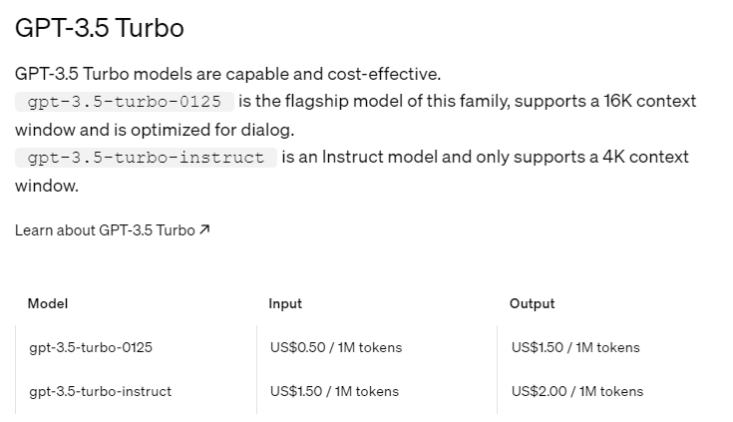733x422 pixels.
Task: Click the gpt-3.5-turbo-0125 inline code label
Action: tap(125, 102)
